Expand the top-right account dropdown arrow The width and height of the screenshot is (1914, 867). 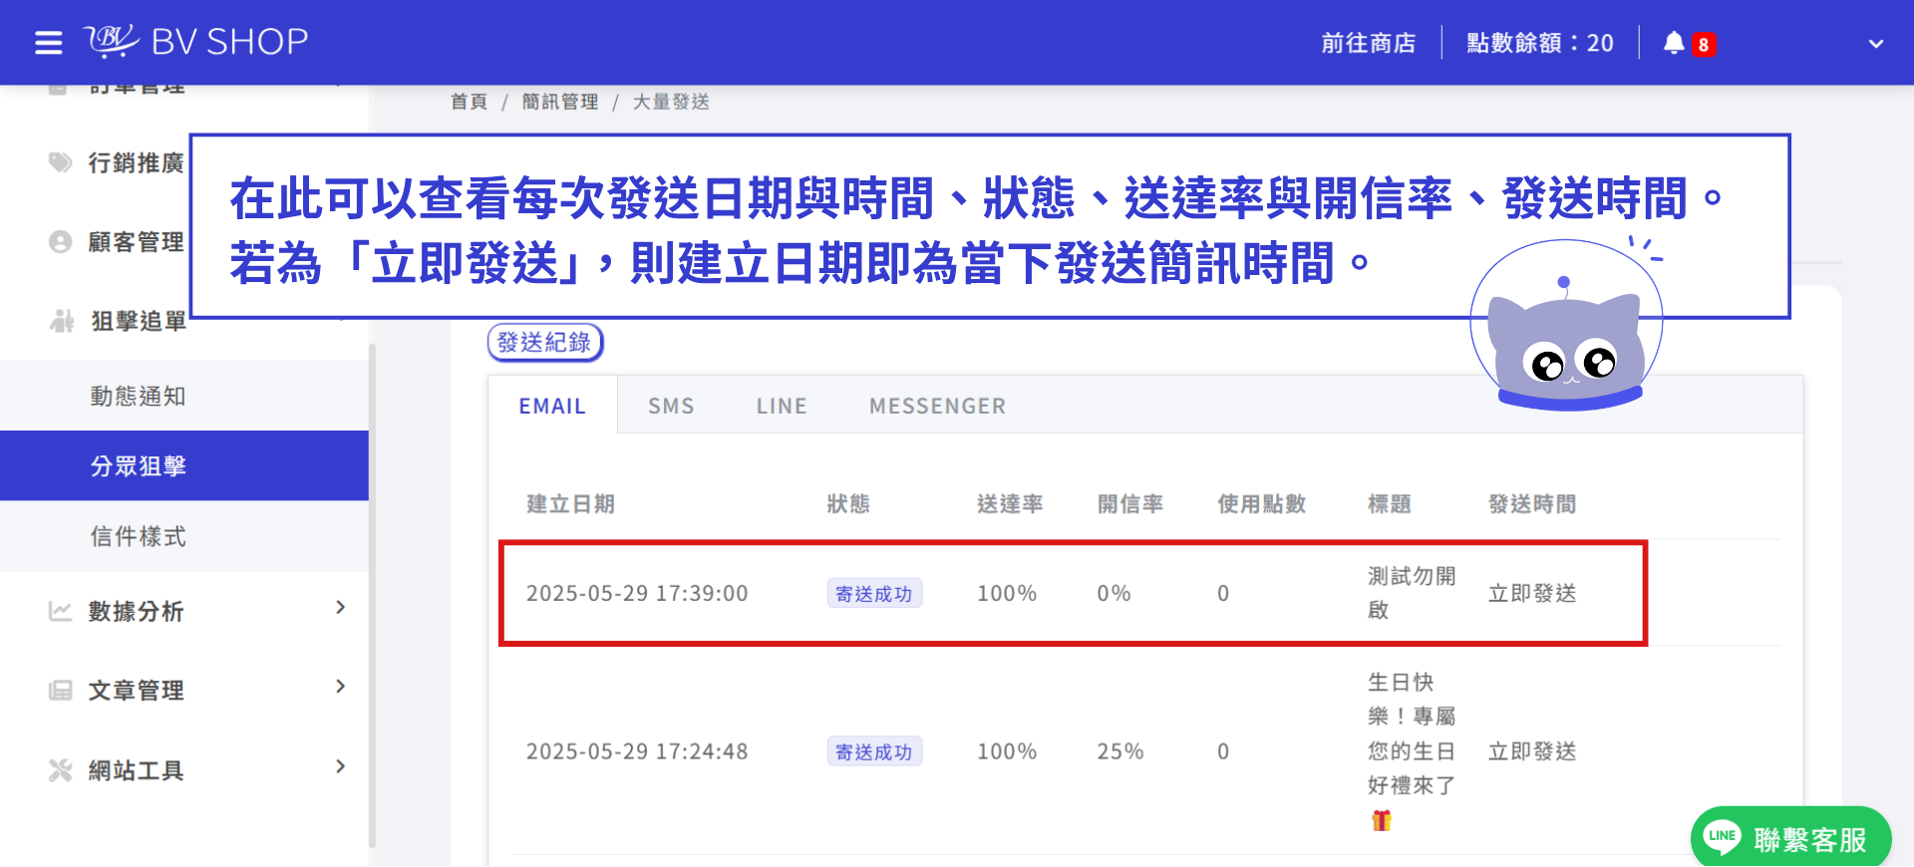tap(1876, 44)
